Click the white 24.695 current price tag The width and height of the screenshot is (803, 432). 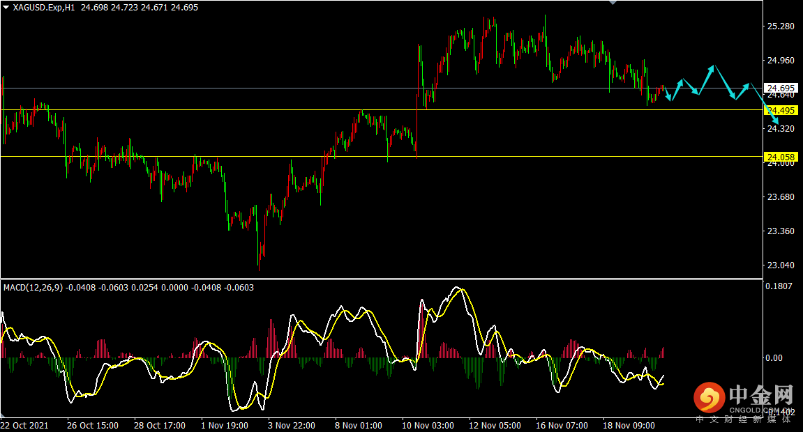click(781, 88)
